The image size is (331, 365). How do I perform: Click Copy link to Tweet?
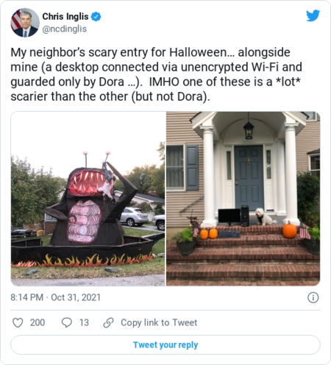159,322
